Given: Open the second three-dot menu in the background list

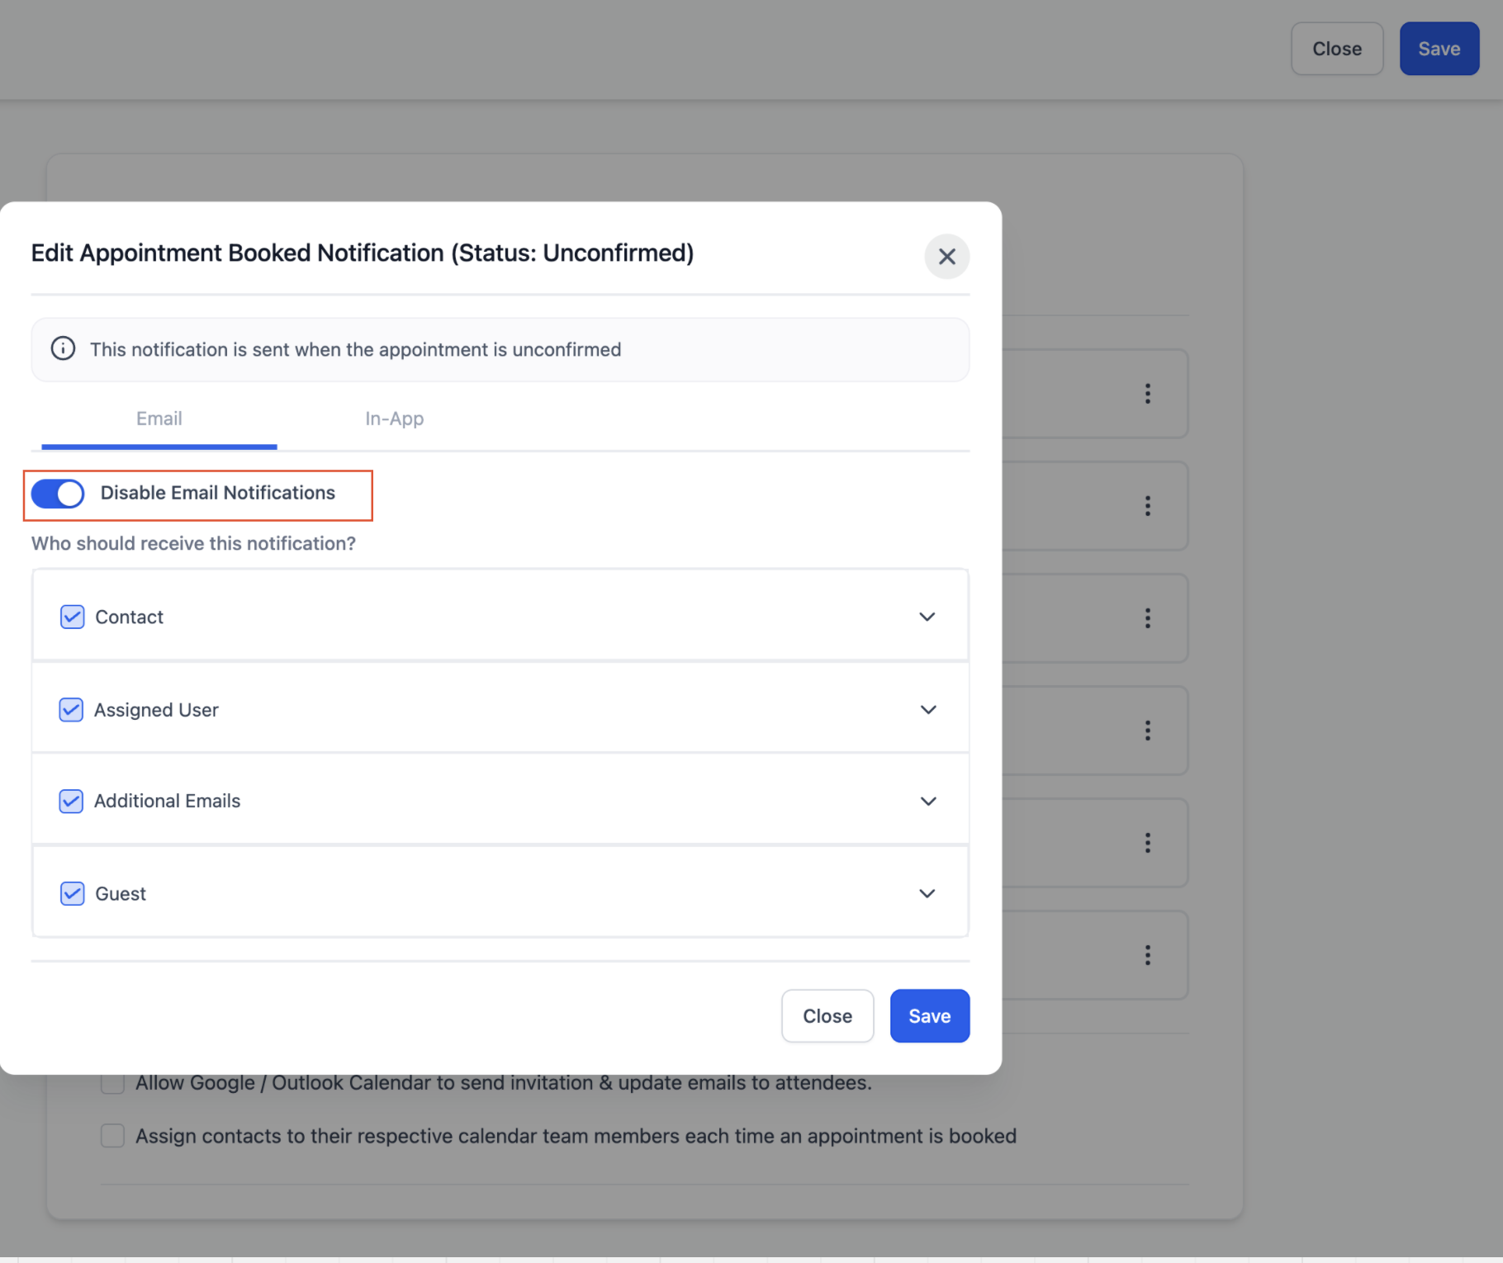Looking at the screenshot, I should (1147, 506).
